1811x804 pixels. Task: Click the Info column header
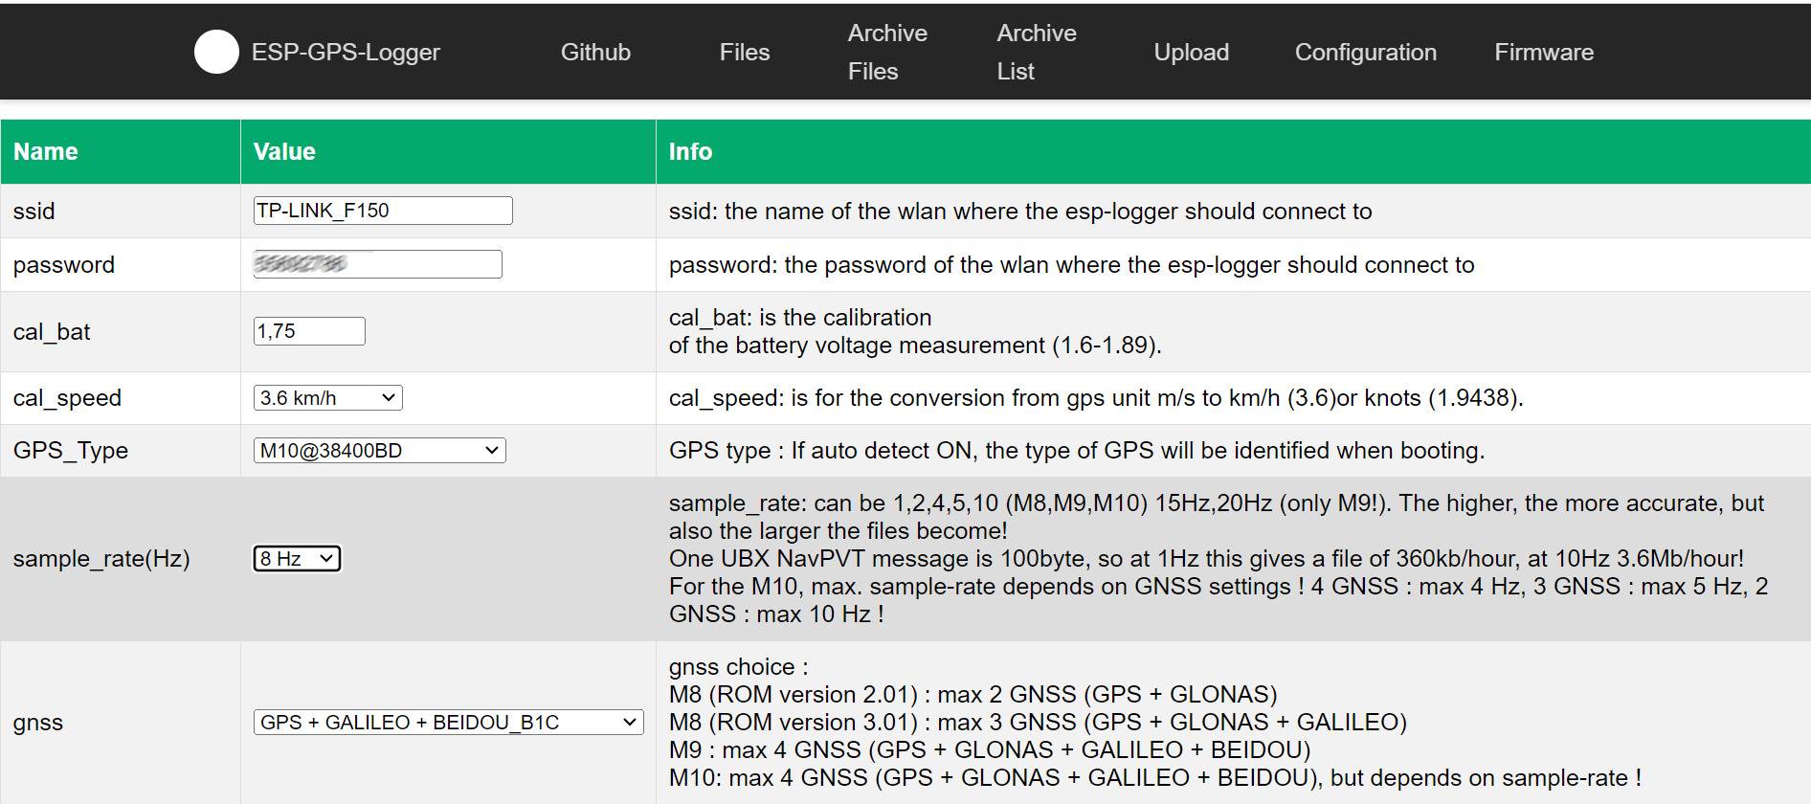click(x=690, y=151)
